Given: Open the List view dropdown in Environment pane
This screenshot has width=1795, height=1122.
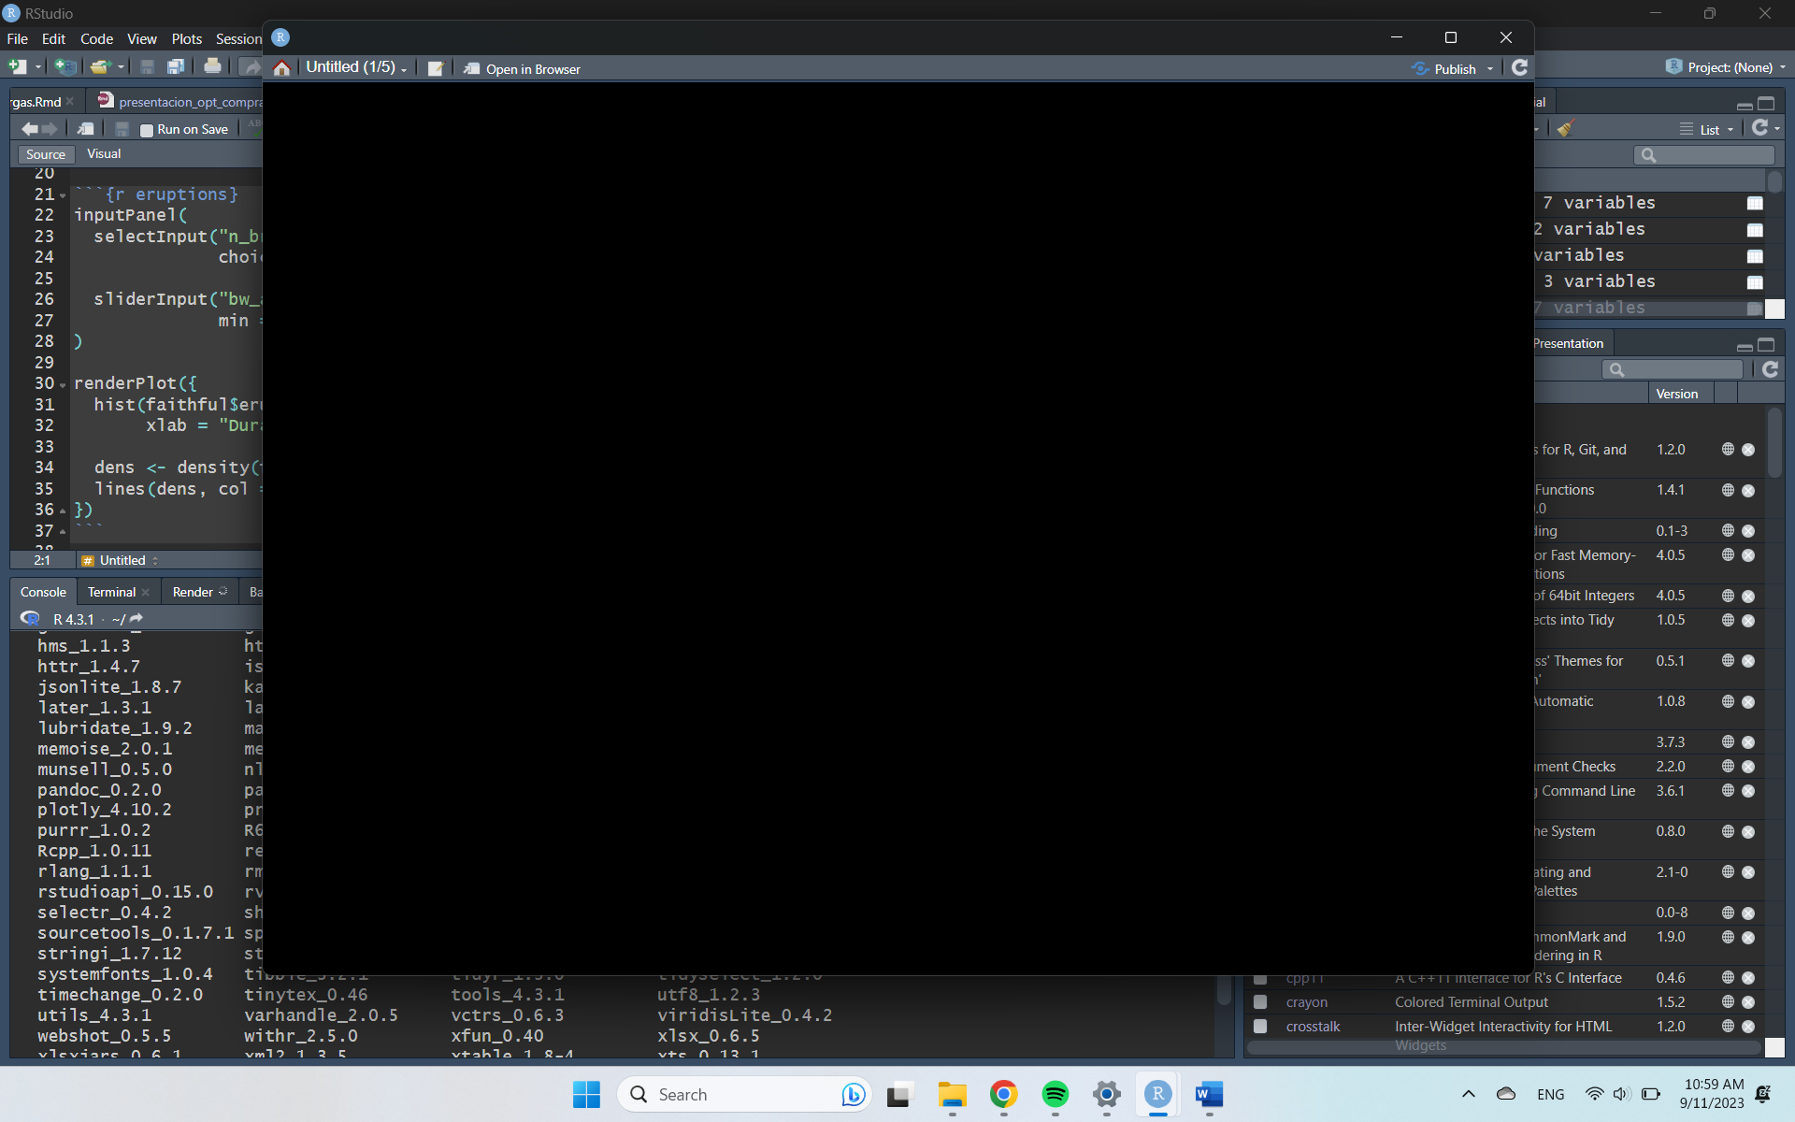Looking at the screenshot, I should pyautogui.click(x=1707, y=129).
